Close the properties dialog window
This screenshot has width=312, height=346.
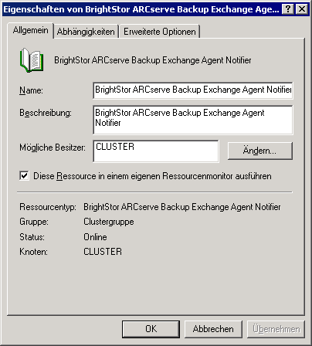tap(302, 9)
